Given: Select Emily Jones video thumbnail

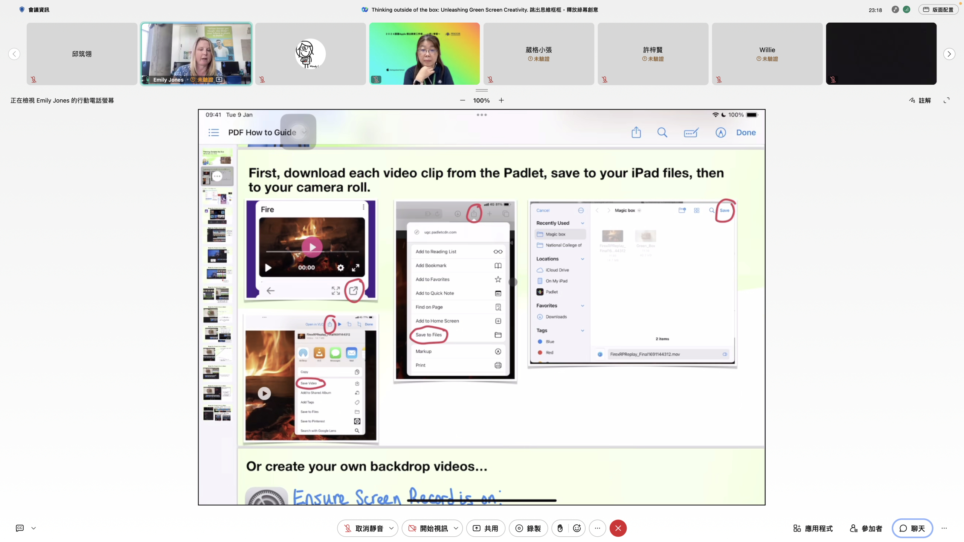Looking at the screenshot, I should (196, 53).
